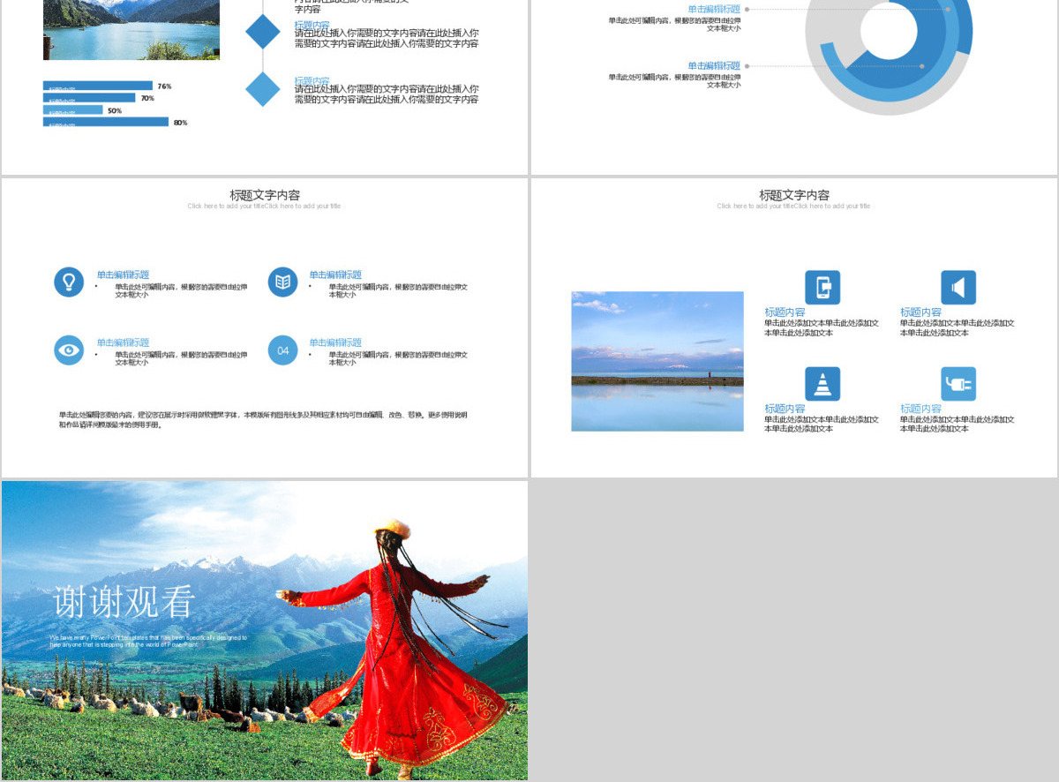The height and width of the screenshot is (782, 1059).
Task: Click the 76% label
Action: (164, 86)
